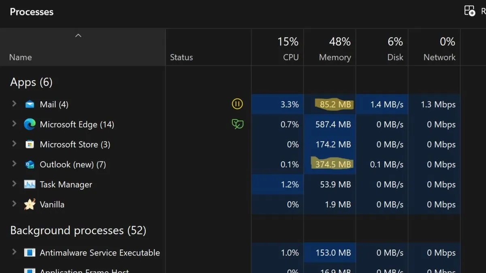Click the Mail app icon
The width and height of the screenshot is (486, 273).
pos(29,104)
